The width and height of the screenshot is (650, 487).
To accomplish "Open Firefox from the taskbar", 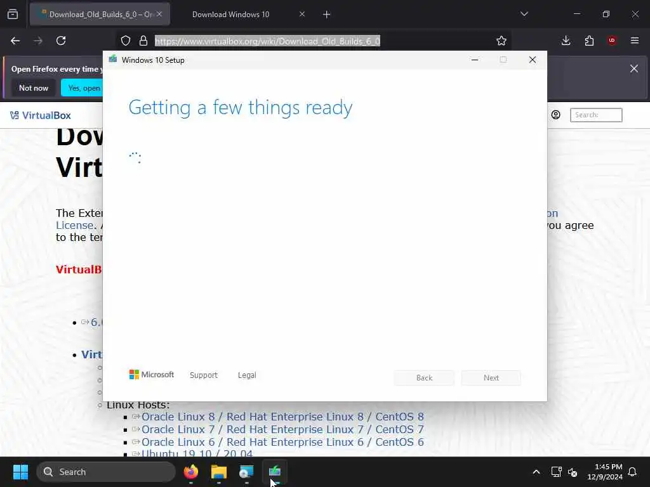I will [191, 472].
